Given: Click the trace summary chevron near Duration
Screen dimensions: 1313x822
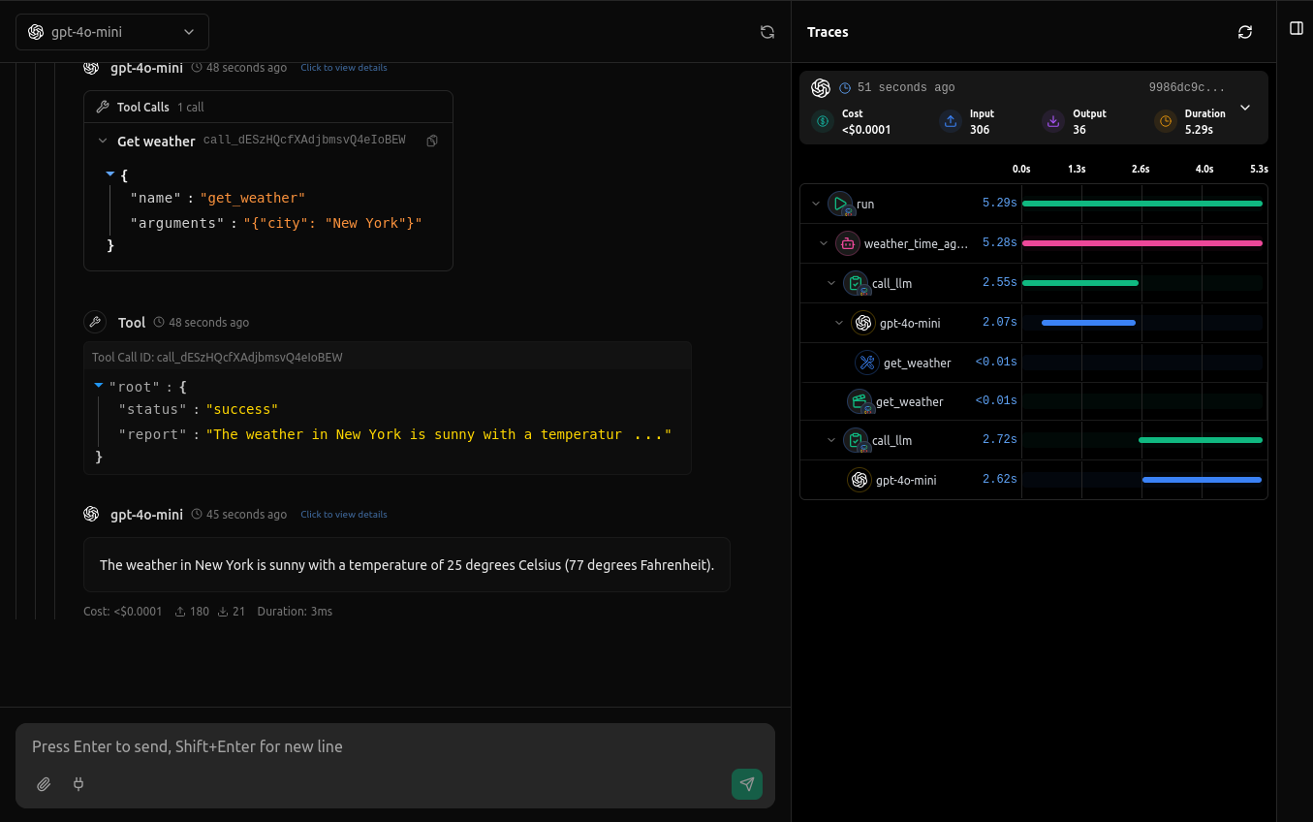Looking at the screenshot, I should click(1245, 109).
